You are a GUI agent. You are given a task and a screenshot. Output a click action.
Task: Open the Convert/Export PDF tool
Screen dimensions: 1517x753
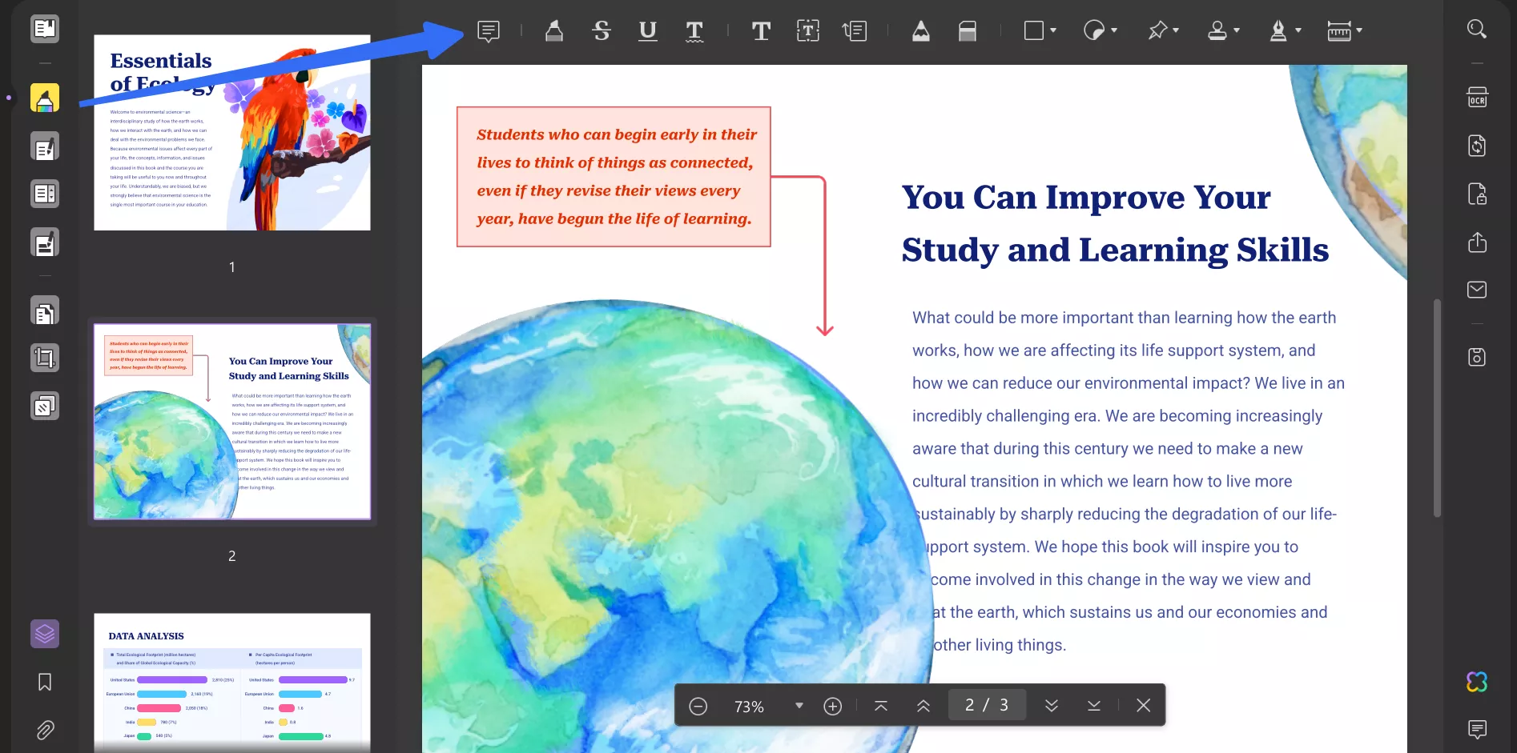[1477, 146]
